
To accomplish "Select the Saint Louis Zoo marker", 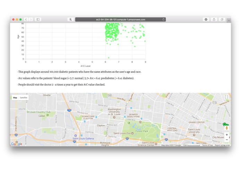I will (132, 133).
